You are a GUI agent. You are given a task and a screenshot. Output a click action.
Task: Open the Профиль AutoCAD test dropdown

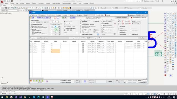142,15
